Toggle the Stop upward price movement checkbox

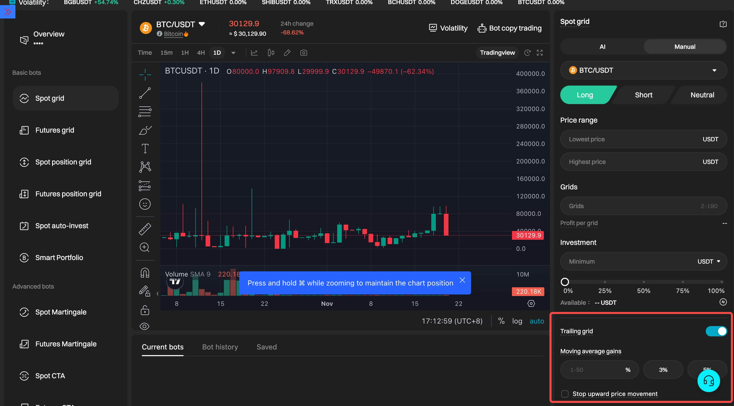[564, 393]
